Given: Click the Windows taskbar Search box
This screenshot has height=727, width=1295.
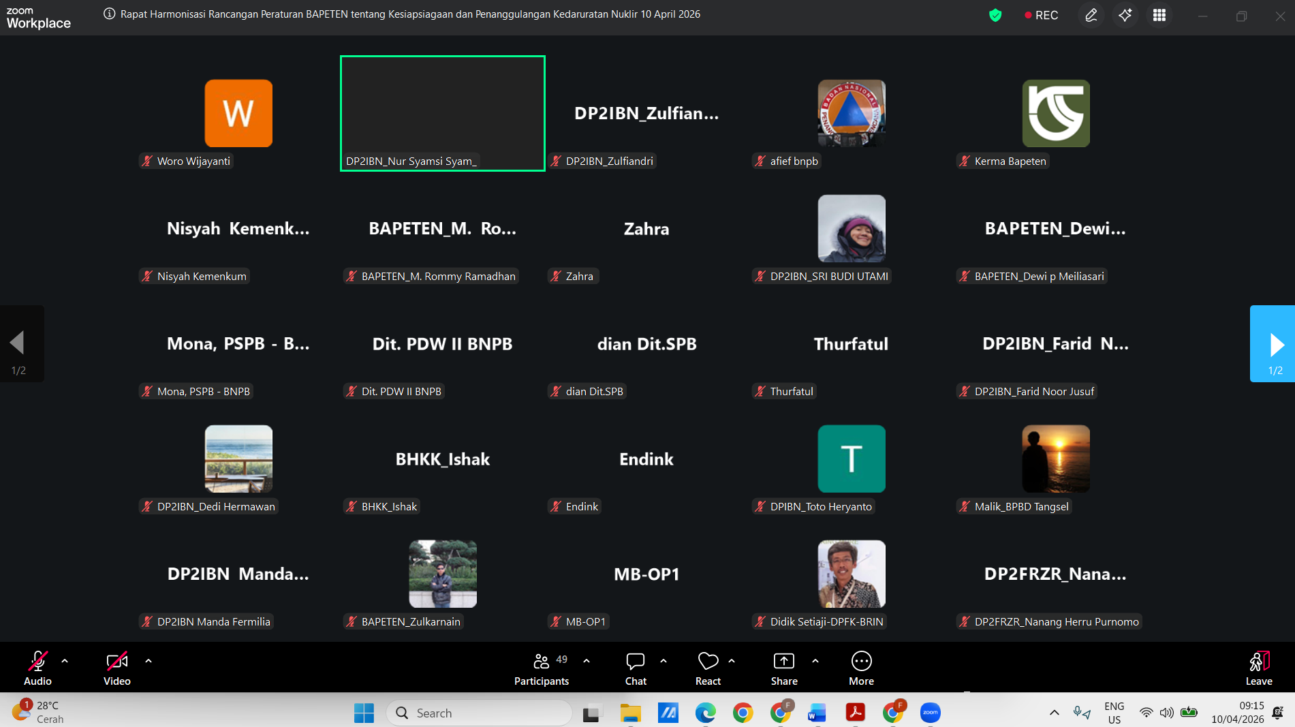Looking at the screenshot, I should [479, 713].
